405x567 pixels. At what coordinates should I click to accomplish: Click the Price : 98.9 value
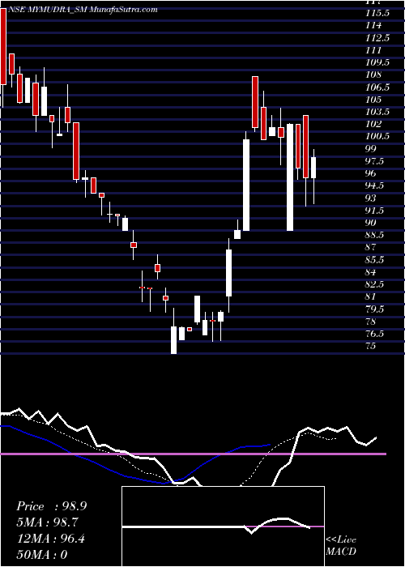coord(51,506)
